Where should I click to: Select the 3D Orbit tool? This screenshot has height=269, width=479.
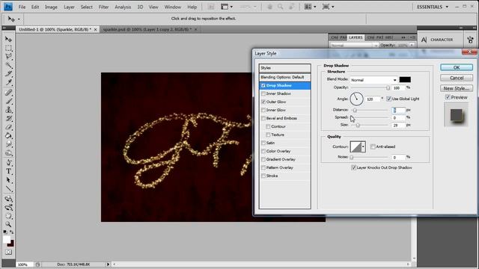8,208
